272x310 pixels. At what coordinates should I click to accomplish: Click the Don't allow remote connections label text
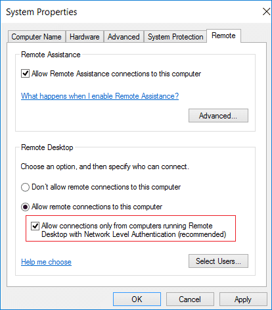pyautogui.click(x=106, y=187)
